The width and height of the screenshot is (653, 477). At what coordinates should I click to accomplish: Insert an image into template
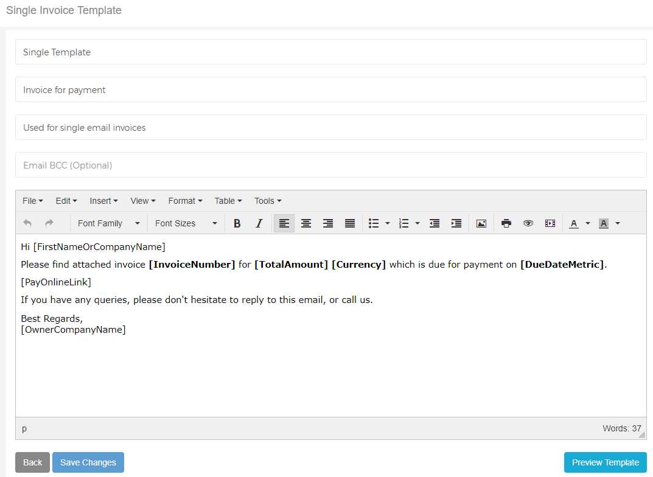tap(481, 223)
